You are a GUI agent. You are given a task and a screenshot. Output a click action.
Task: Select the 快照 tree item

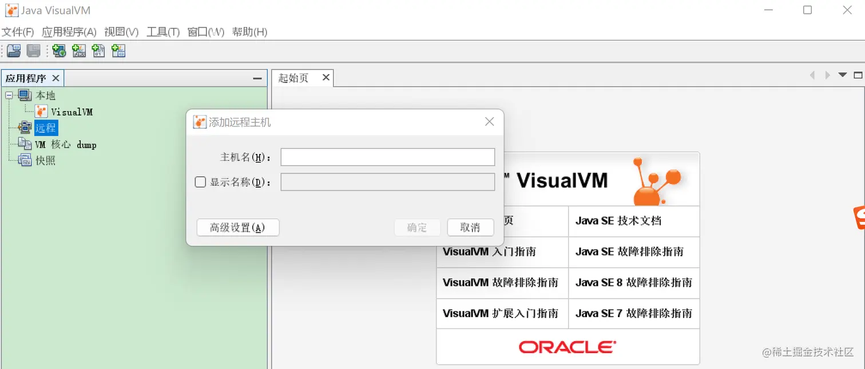tap(46, 160)
